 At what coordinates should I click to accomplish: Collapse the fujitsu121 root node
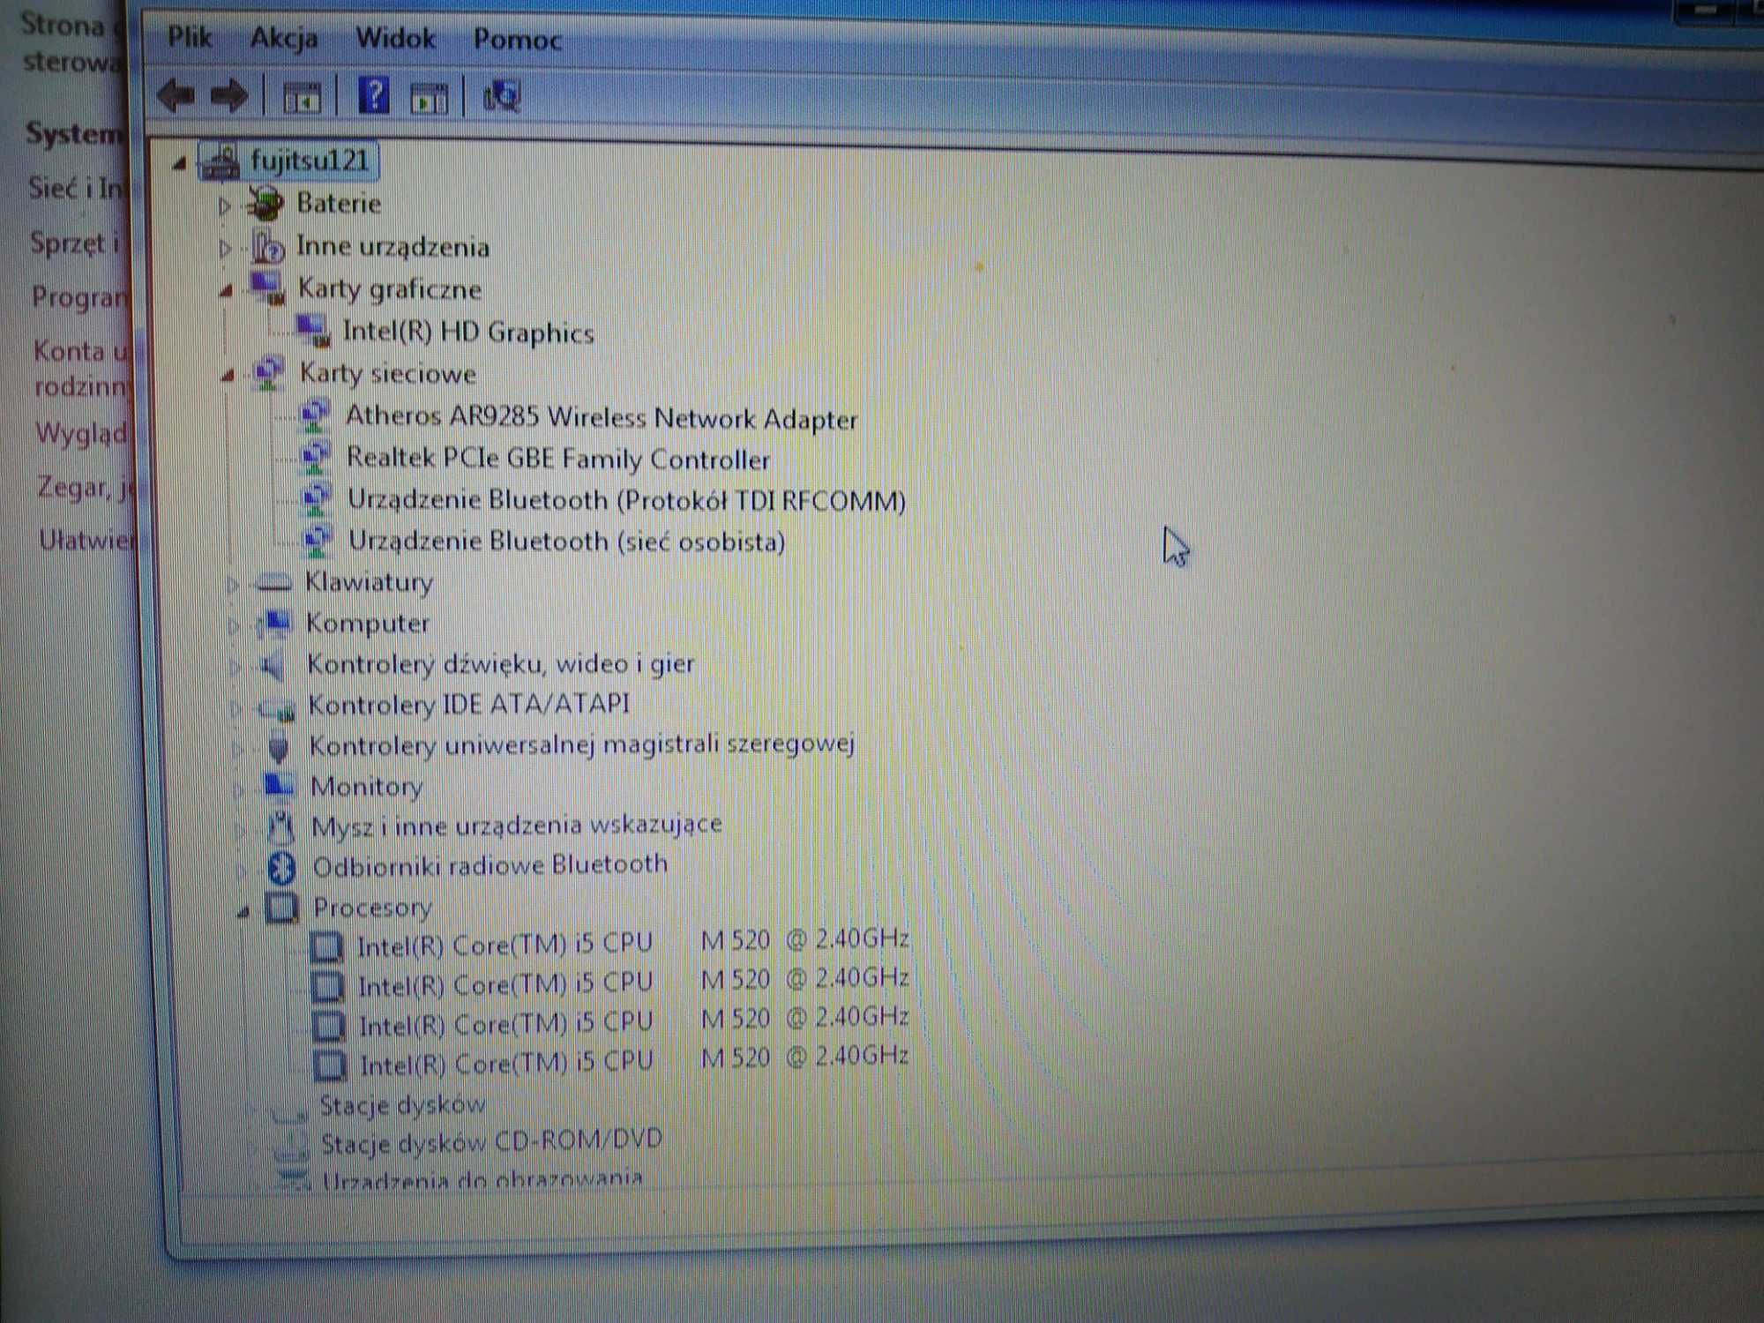pyautogui.click(x=180, y=163)
